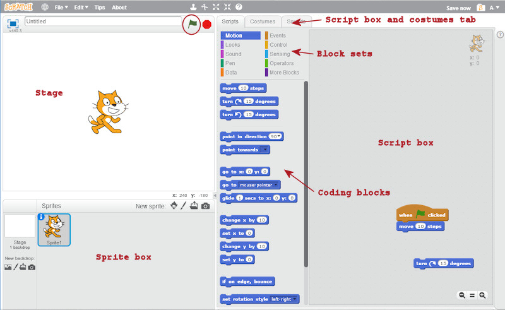
Task: Switch to the Costumes tab
Action: (263, 21)
